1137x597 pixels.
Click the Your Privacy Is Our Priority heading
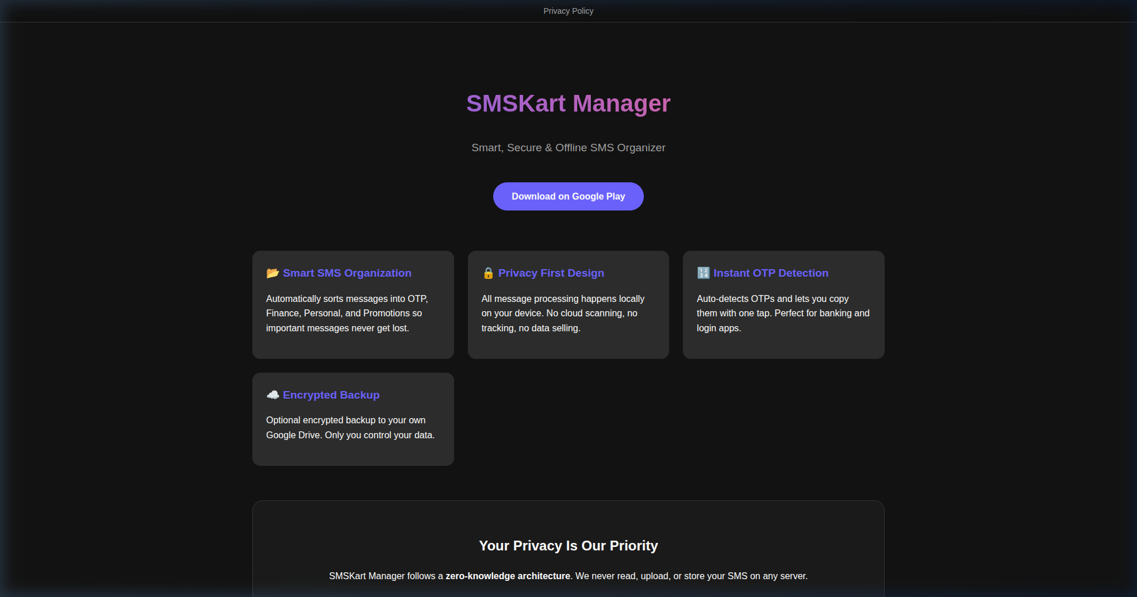point(568,546)
